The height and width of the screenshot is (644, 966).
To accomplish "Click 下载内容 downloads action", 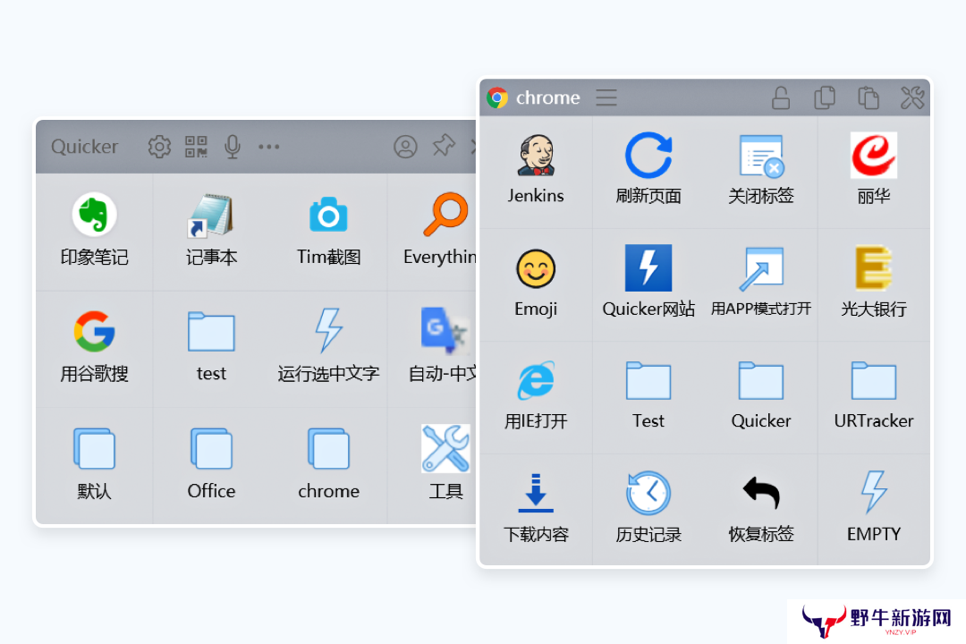I will coord(536,510).
